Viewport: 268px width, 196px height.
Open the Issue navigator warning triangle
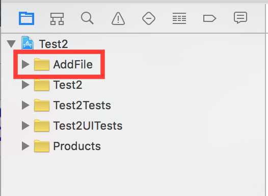point(118,18)
